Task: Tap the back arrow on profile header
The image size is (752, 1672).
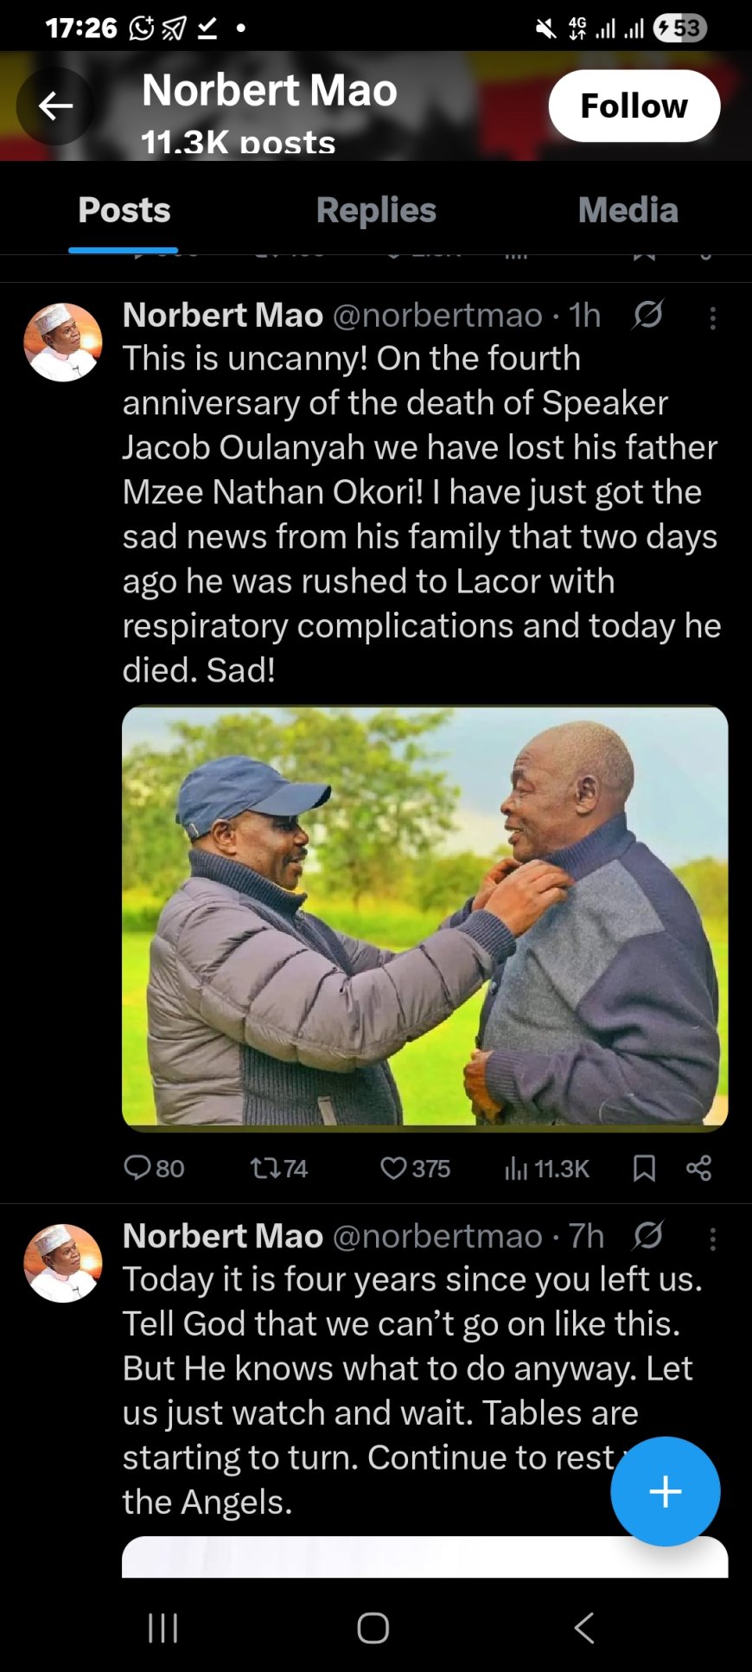Action: coord(56,106)
